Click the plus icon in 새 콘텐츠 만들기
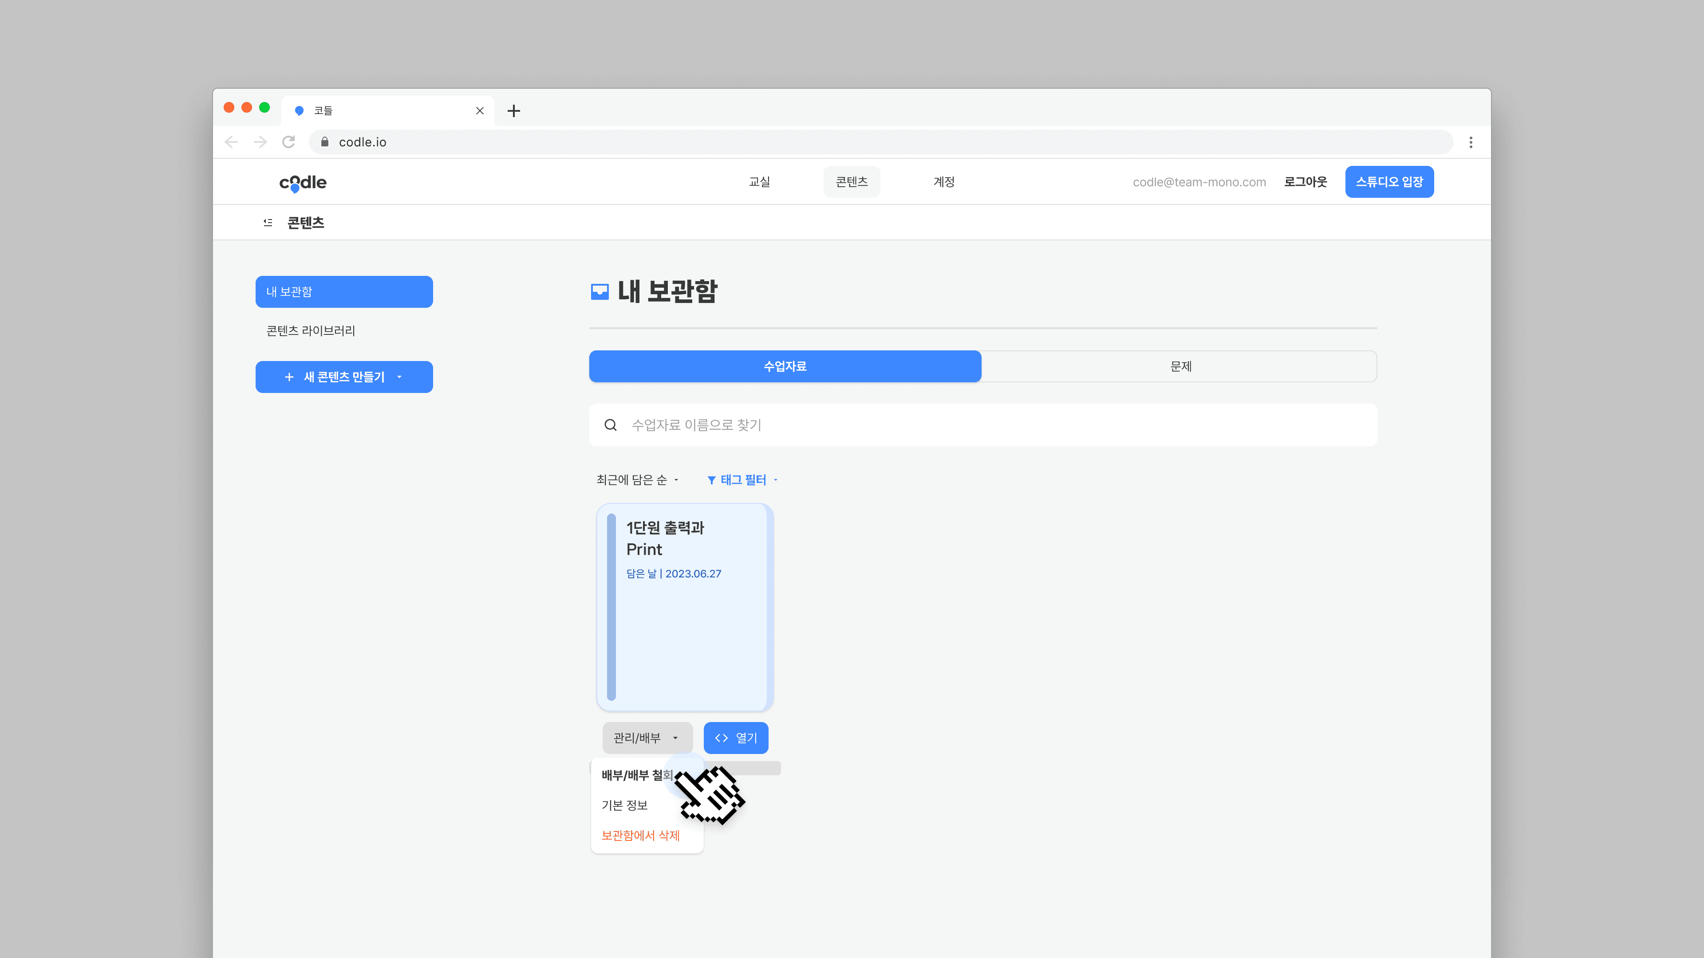The width and height of the screenshot is (1704, 958). (289, 377)
